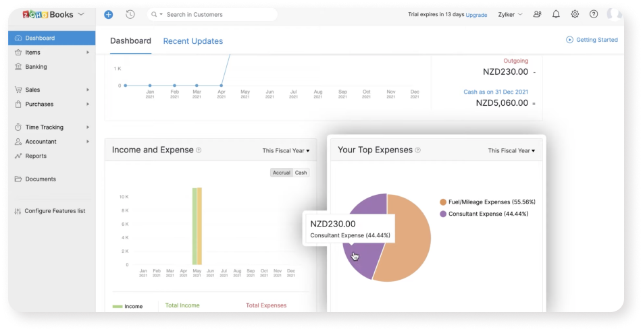643x331 pixels.
Task: Click the info icon beside Income and Expense
Action: click(199, 150)
